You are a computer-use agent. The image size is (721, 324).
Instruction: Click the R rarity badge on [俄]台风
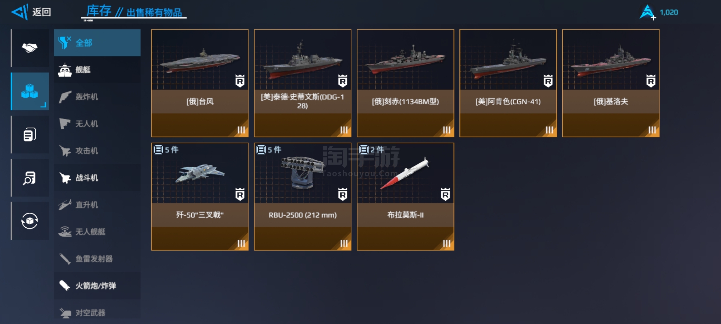pos(240,81)
